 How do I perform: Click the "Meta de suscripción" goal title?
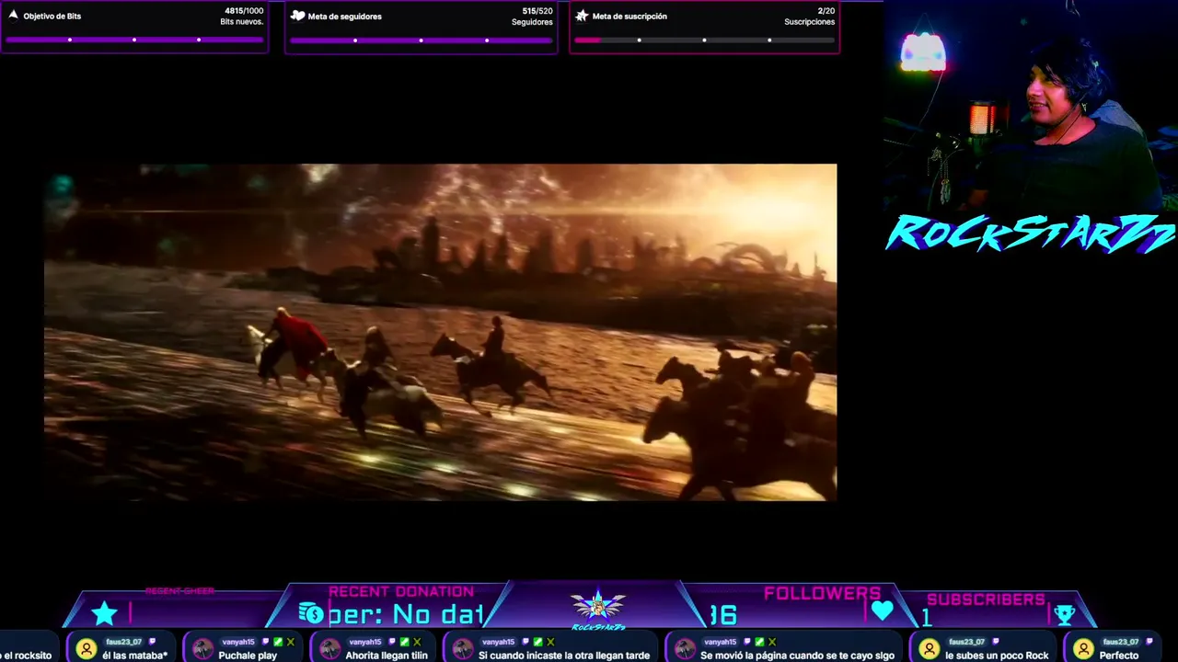pyautogui.click(x=629, y=17)
